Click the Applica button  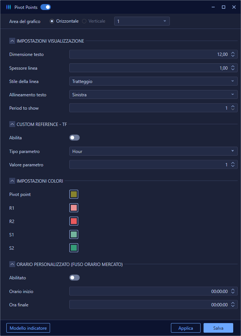[186, 328]
